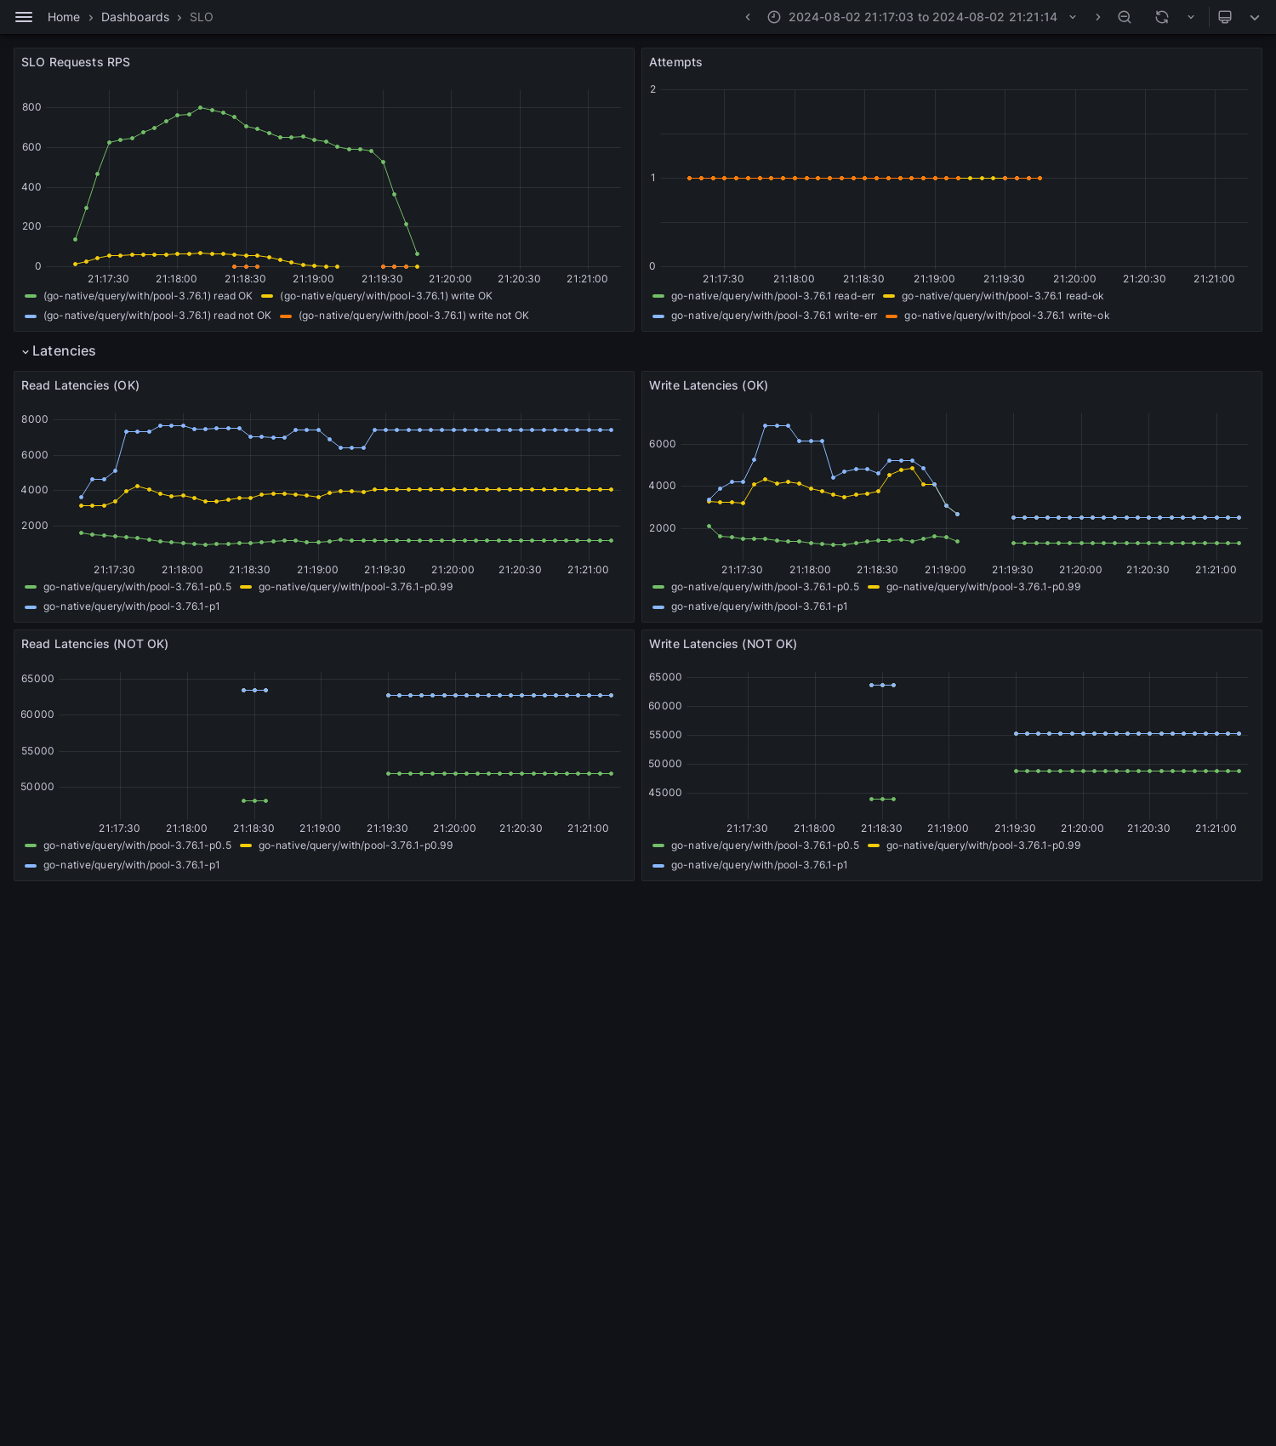Image resolution: width=1276 pixels, height=1446 pixels.
Task: Toggle p1 series in Write Latencies (OK)
Action: 760,606
